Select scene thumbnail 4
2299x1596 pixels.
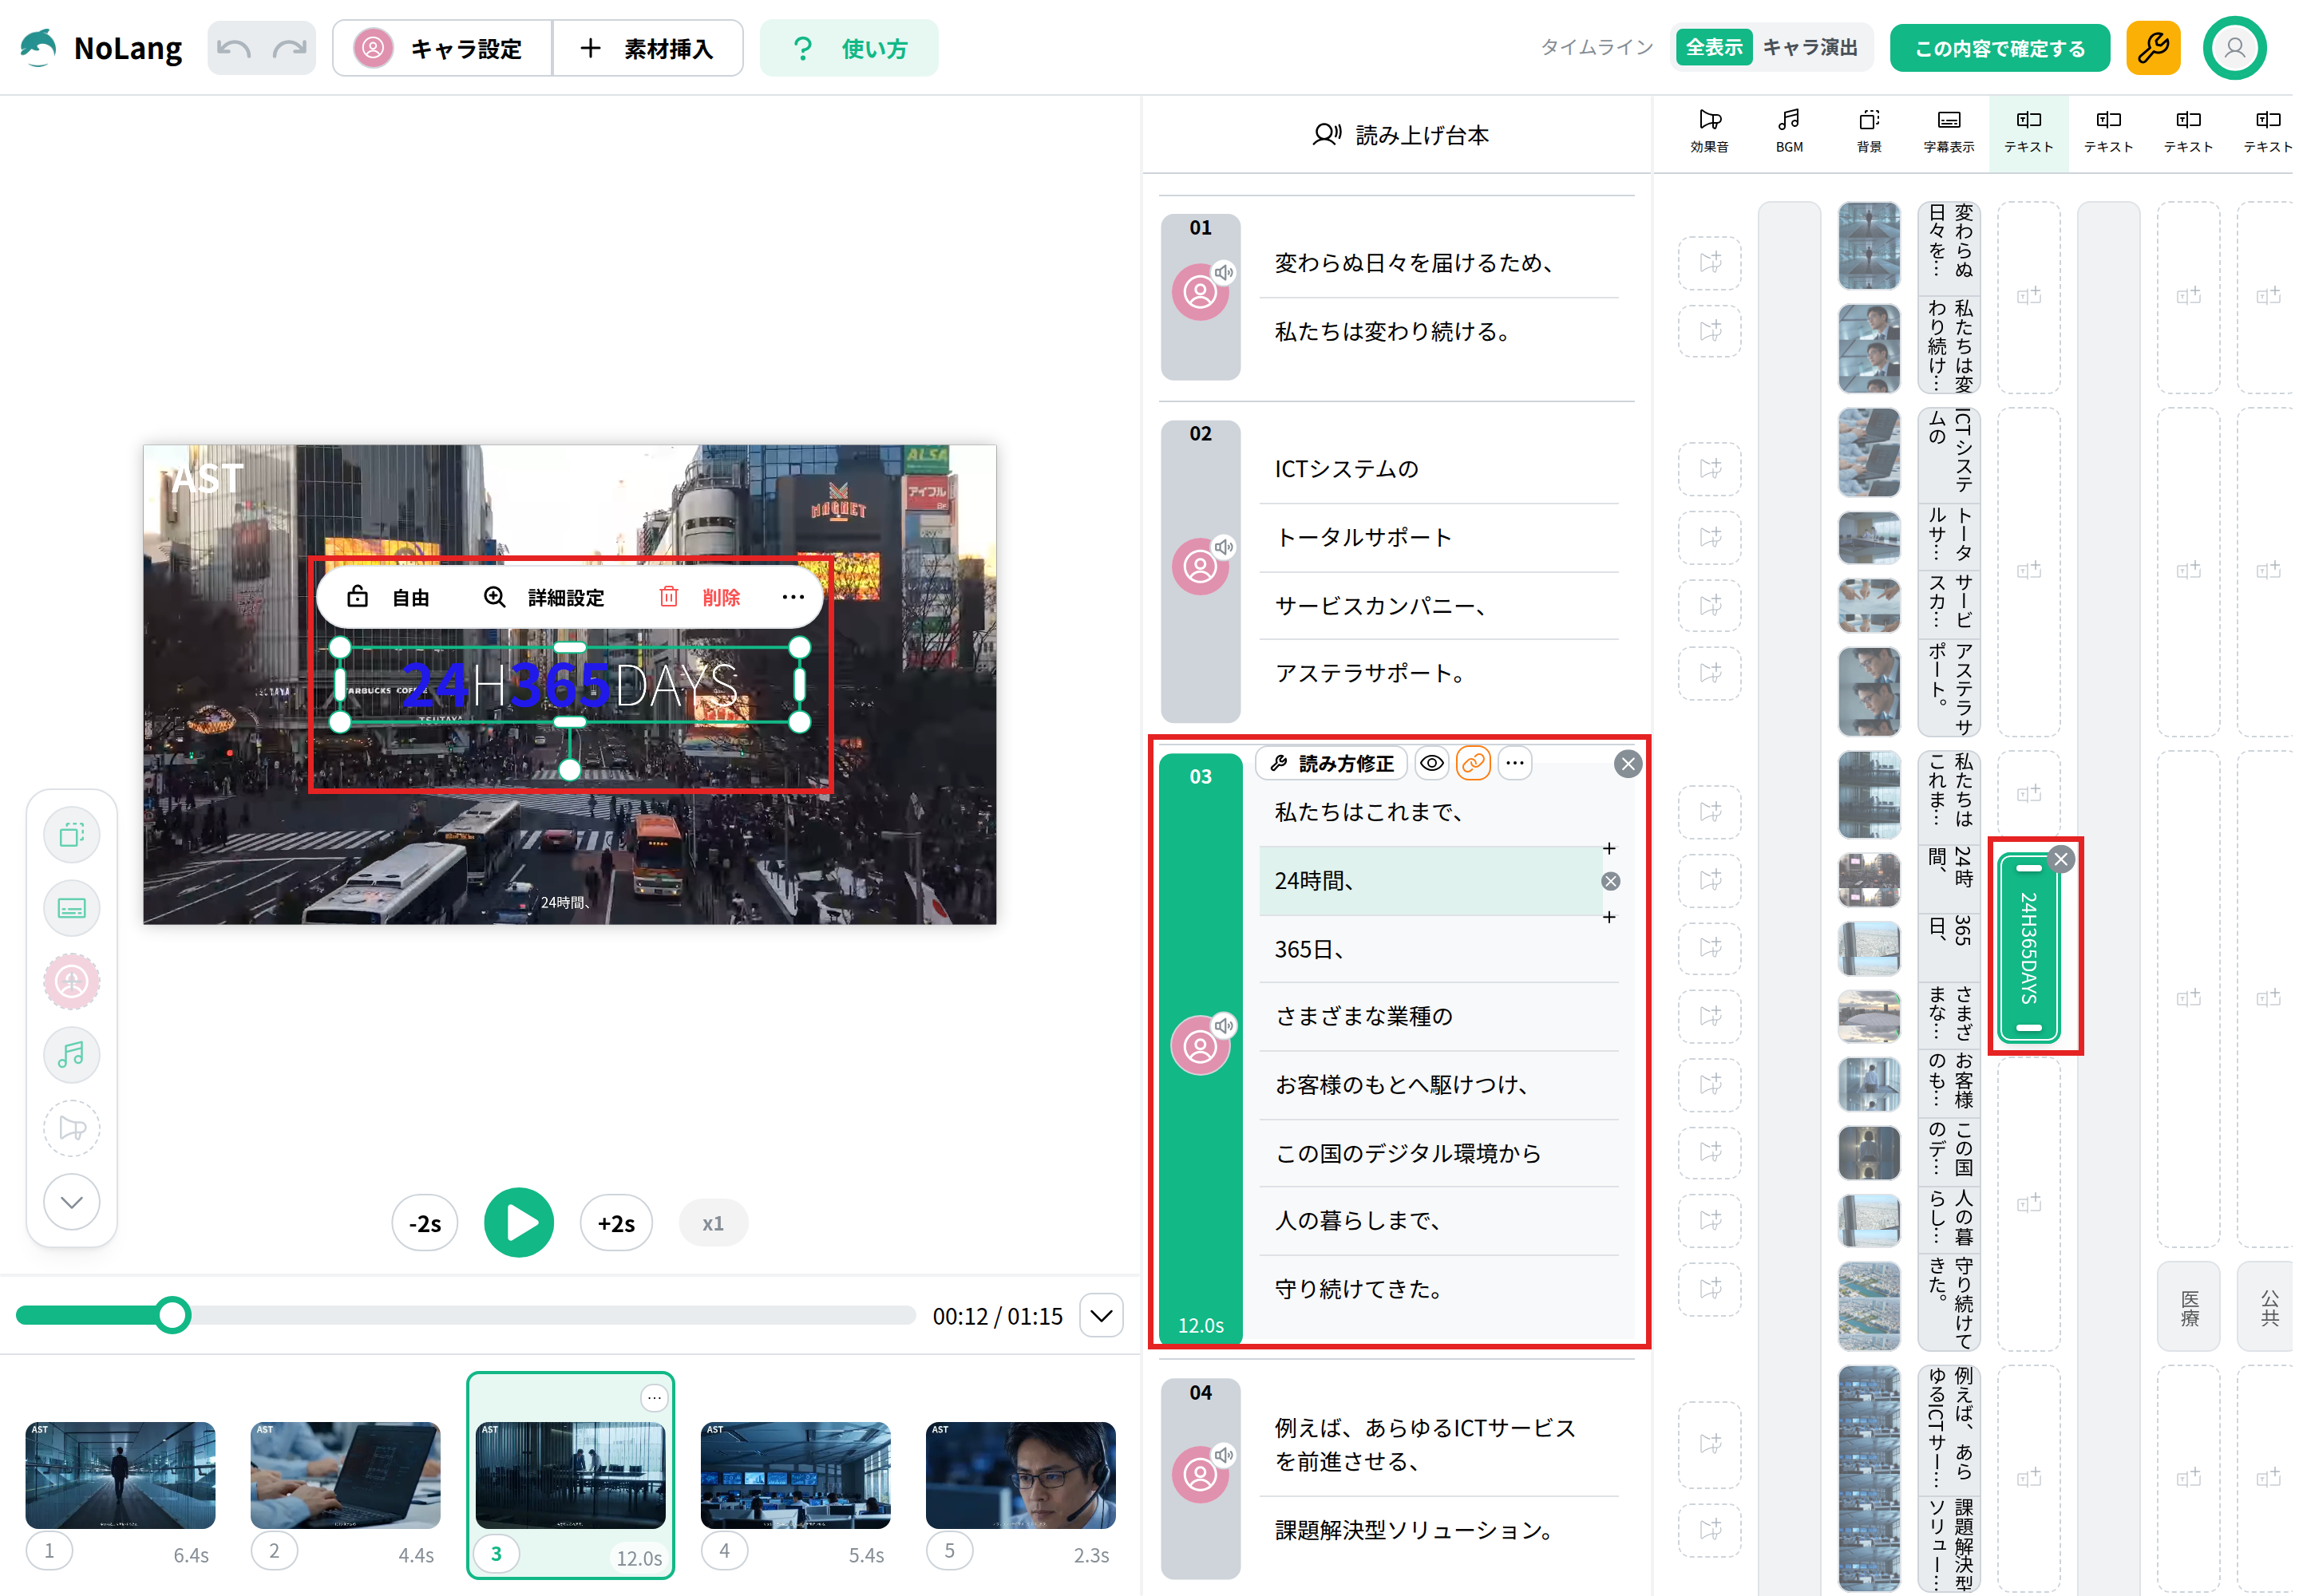[x=795, y=1475]
